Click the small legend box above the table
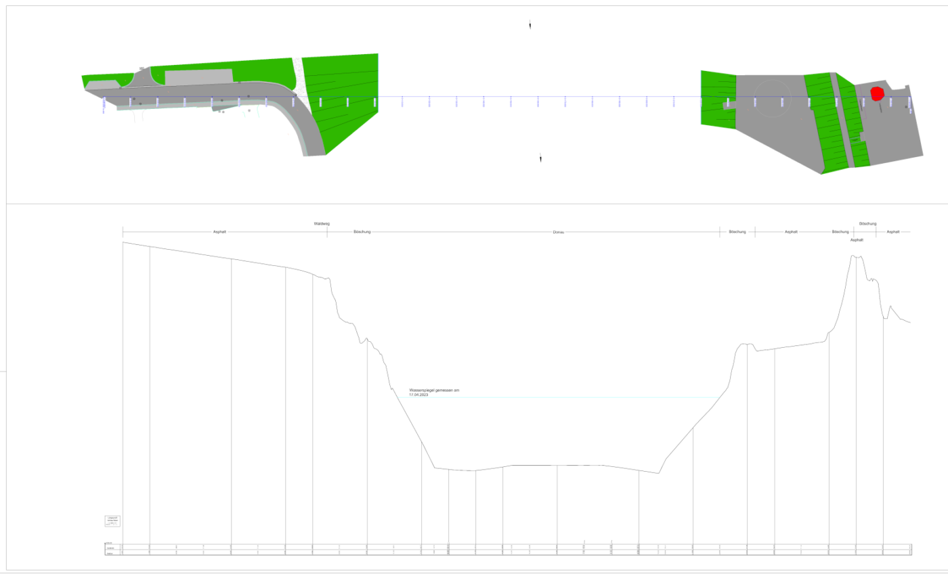 pyautogui.click(x=112, y=520)
